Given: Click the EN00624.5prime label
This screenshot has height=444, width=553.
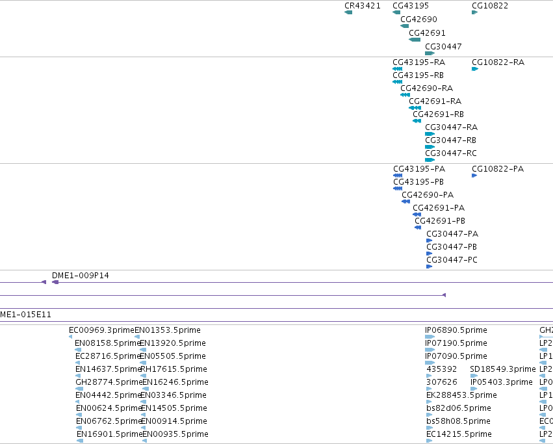Looking at the screenshot, I should [109, 408].
